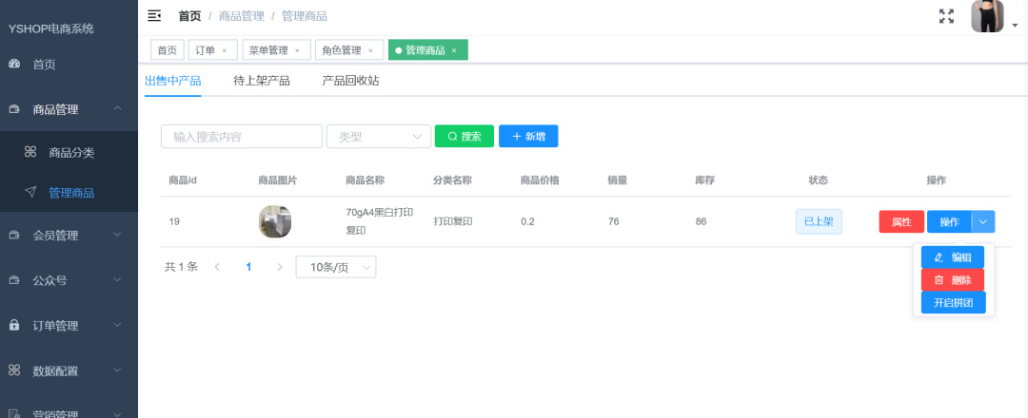This screenshot has height=418, width=1028.
Task: Close the 菜单管理 tab
Action: click(297, 50)
